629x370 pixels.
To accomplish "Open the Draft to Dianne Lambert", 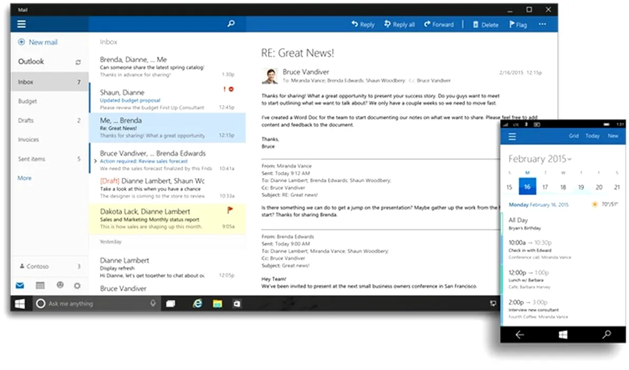I will [167, 188].
